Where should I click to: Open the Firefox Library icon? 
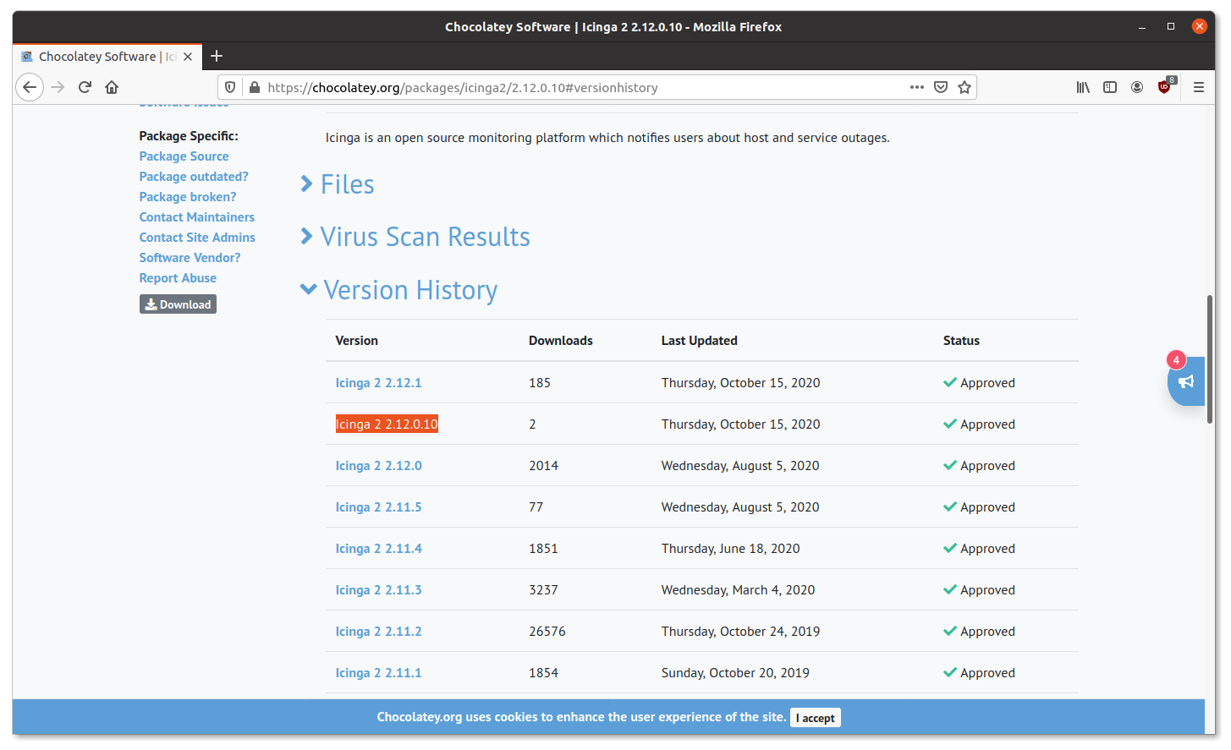coord(1082,86)
